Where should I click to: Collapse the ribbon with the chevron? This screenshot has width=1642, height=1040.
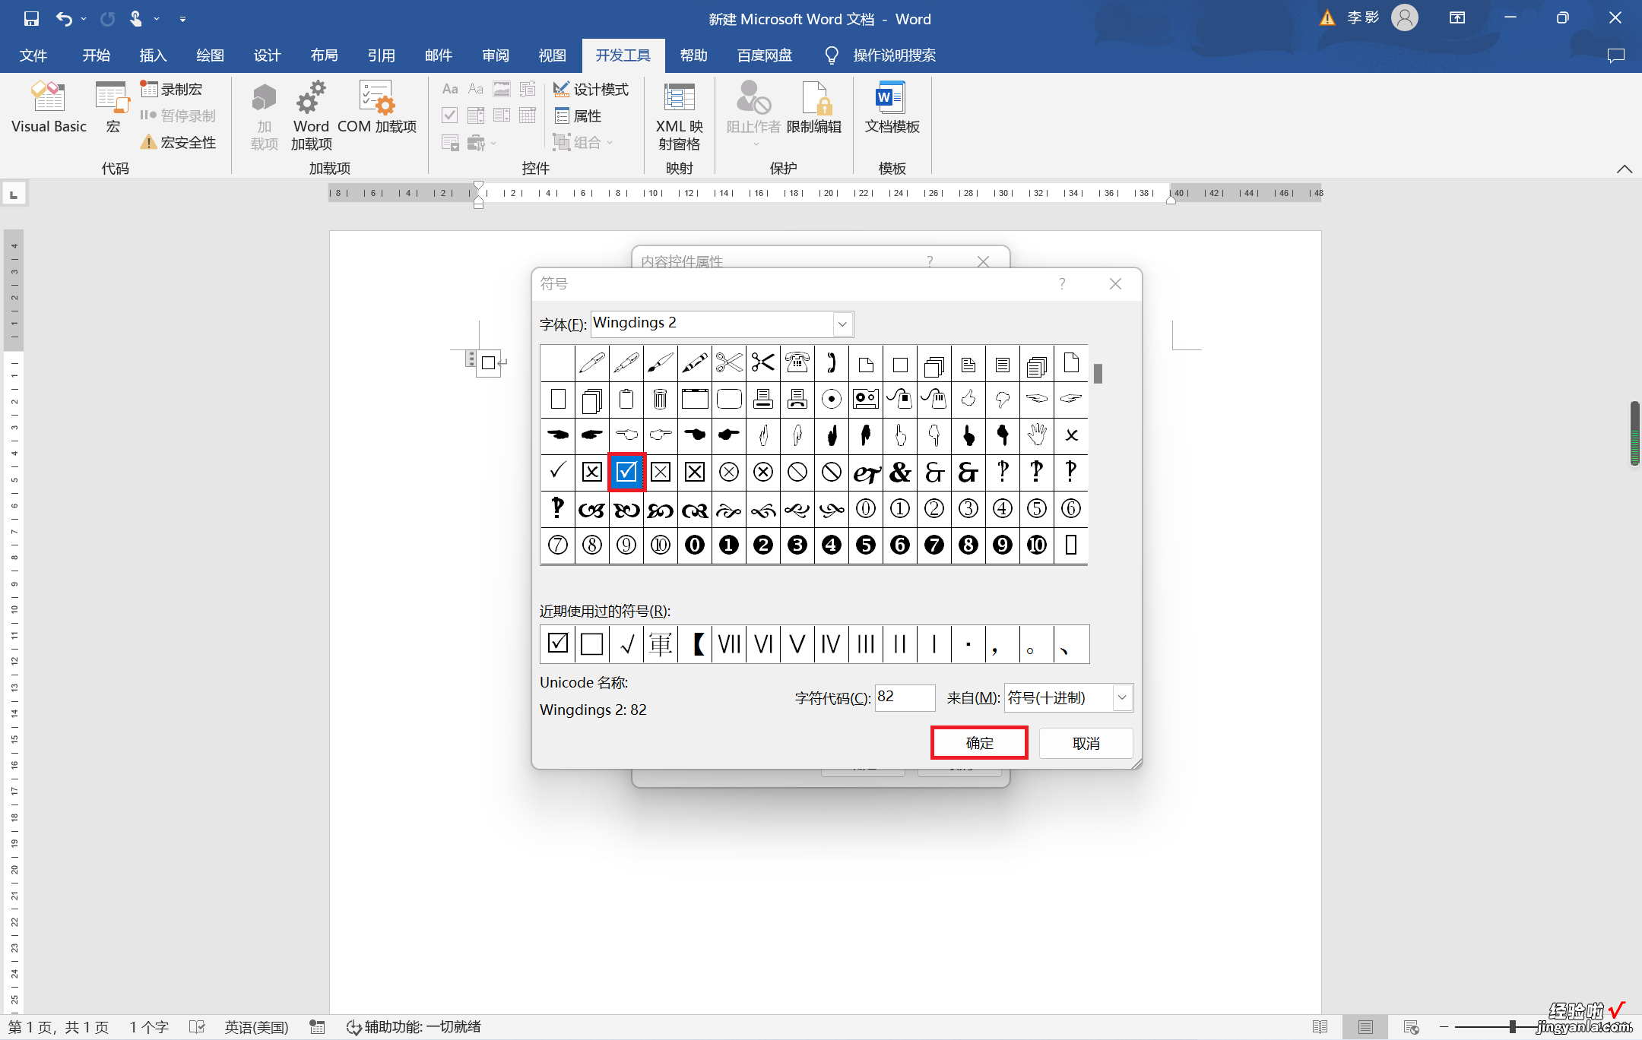coord(1625,169)
